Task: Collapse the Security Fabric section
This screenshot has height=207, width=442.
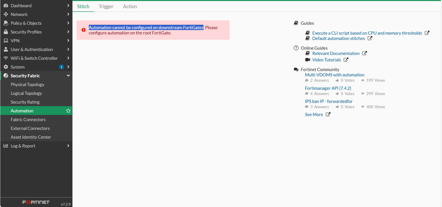Action: [x=68, y=76]
